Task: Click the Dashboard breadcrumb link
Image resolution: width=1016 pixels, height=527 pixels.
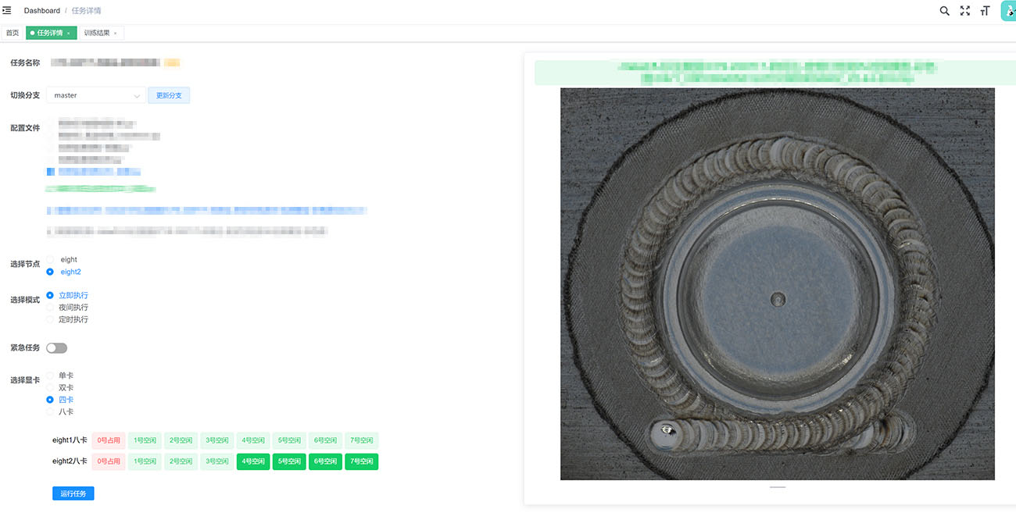Action: pos(42,11)
